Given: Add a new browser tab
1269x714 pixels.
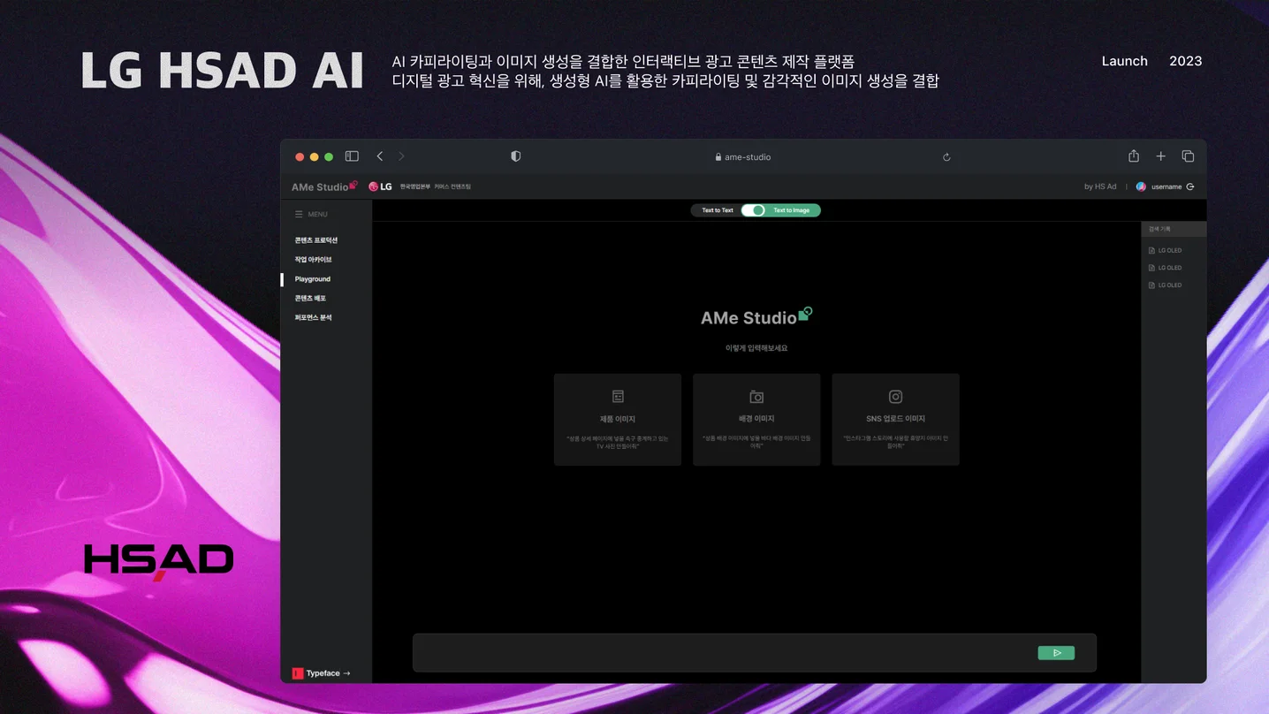Looking at the screenshot, I should click(1161, 156).
